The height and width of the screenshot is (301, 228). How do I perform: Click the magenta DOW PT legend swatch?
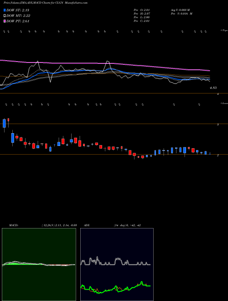[x=5, y=21]
